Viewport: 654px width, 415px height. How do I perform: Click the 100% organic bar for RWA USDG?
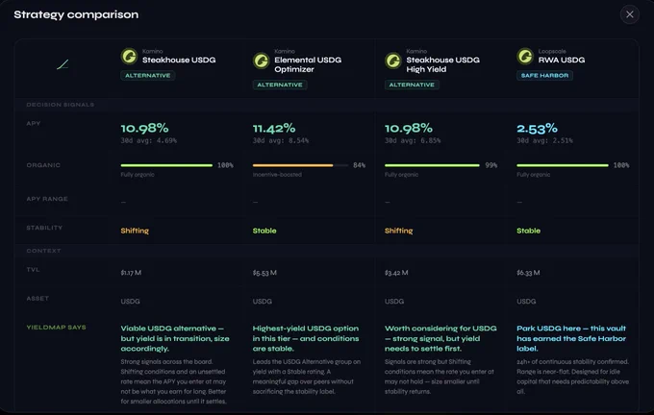tap(563, 165)
